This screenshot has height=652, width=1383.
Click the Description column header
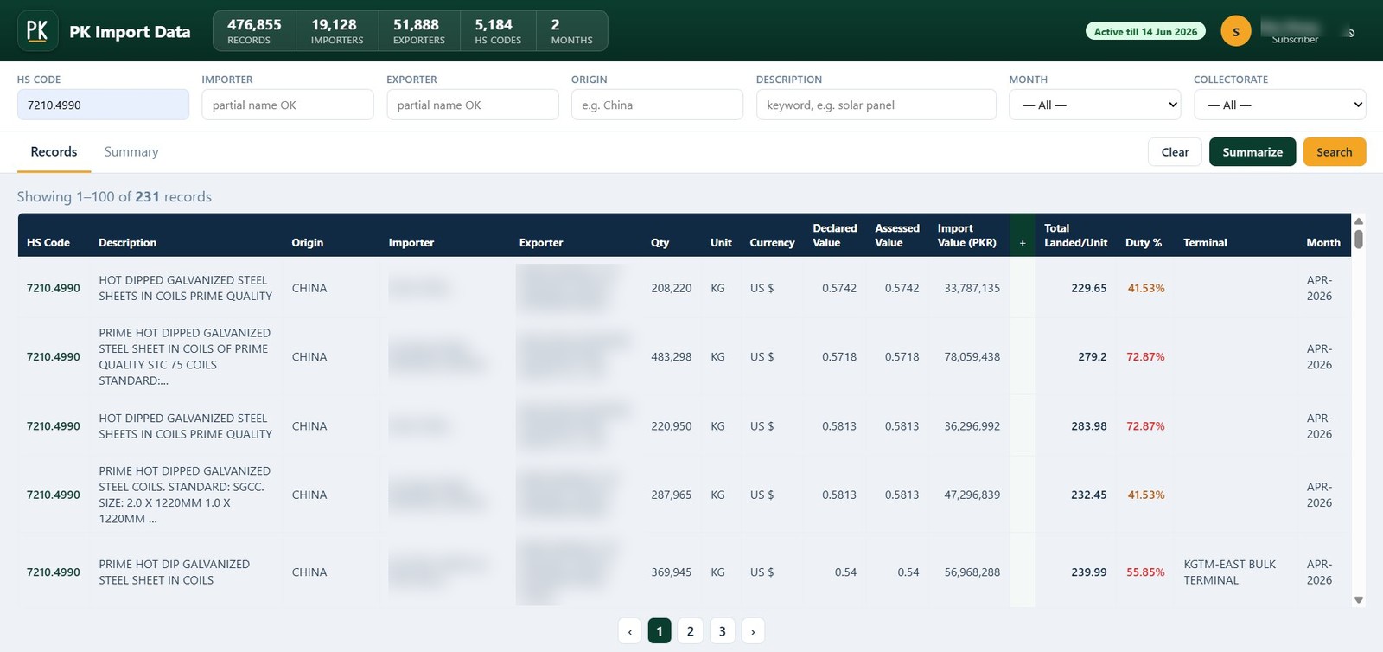pyautogui.click(x=128, y=243)
